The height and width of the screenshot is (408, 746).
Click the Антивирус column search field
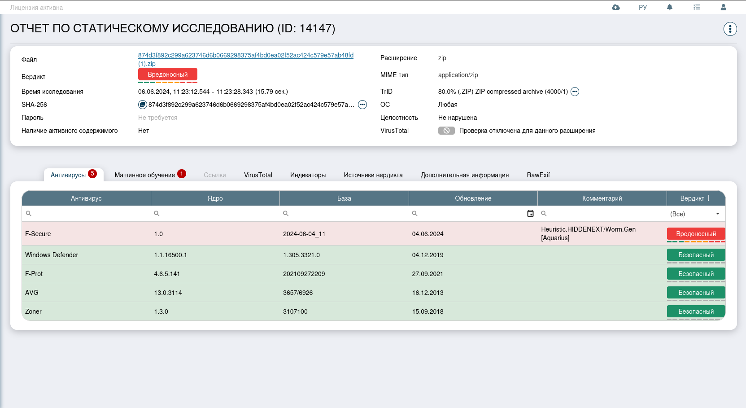(90, 214)
